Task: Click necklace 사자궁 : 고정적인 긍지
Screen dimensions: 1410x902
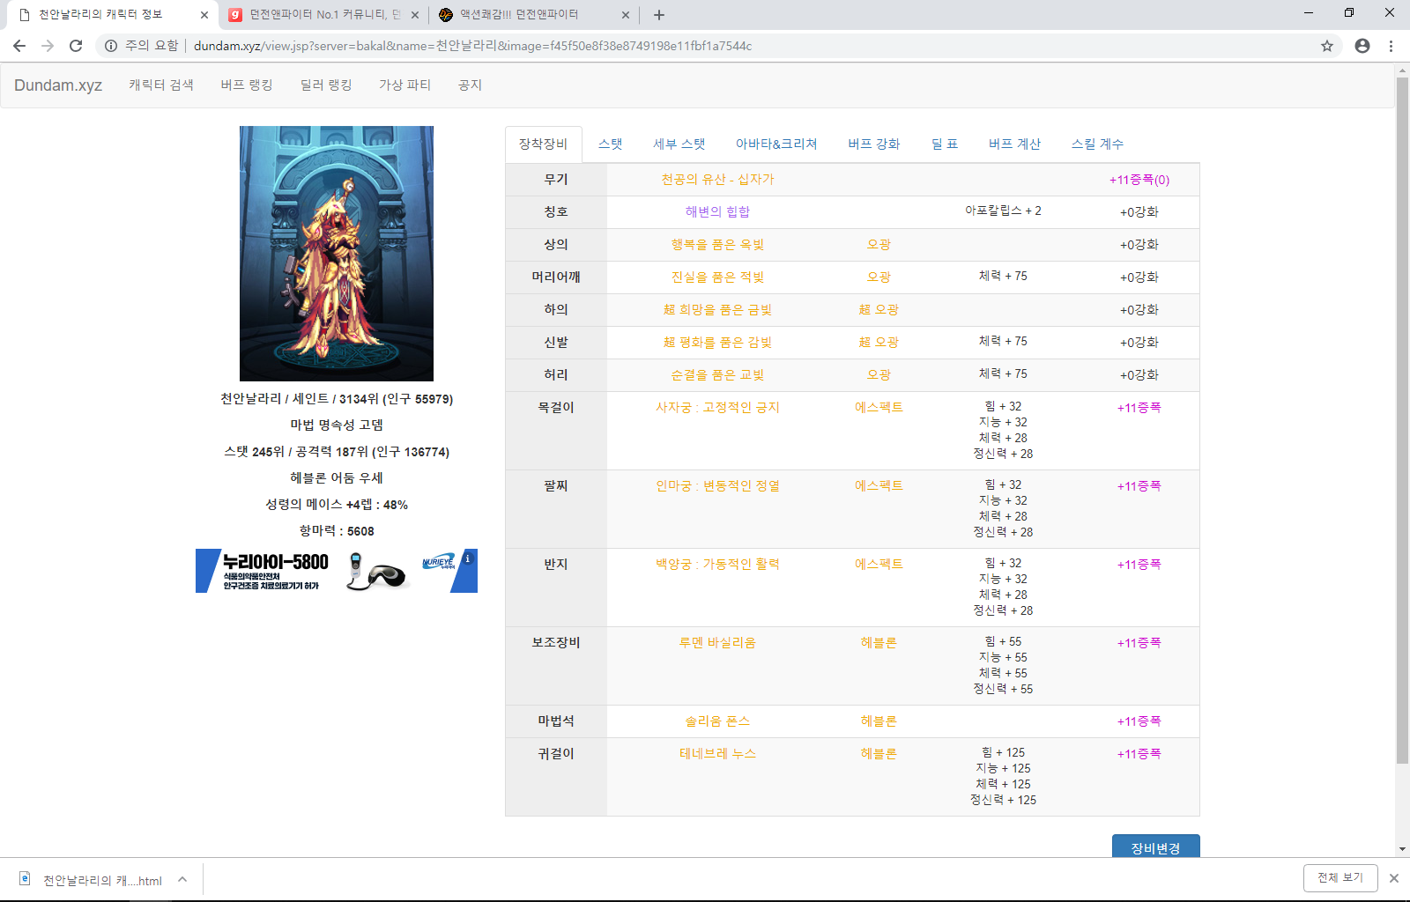Action: coord(718,408)
